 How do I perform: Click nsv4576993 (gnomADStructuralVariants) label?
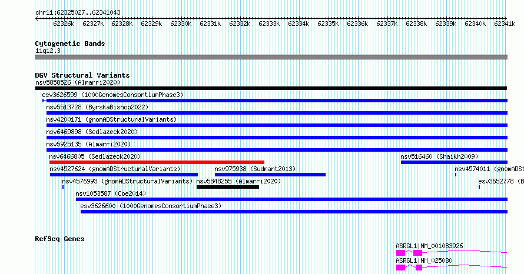click(x=127, y=181)
